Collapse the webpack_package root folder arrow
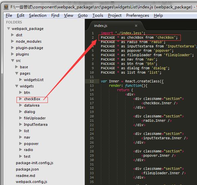 8,29
